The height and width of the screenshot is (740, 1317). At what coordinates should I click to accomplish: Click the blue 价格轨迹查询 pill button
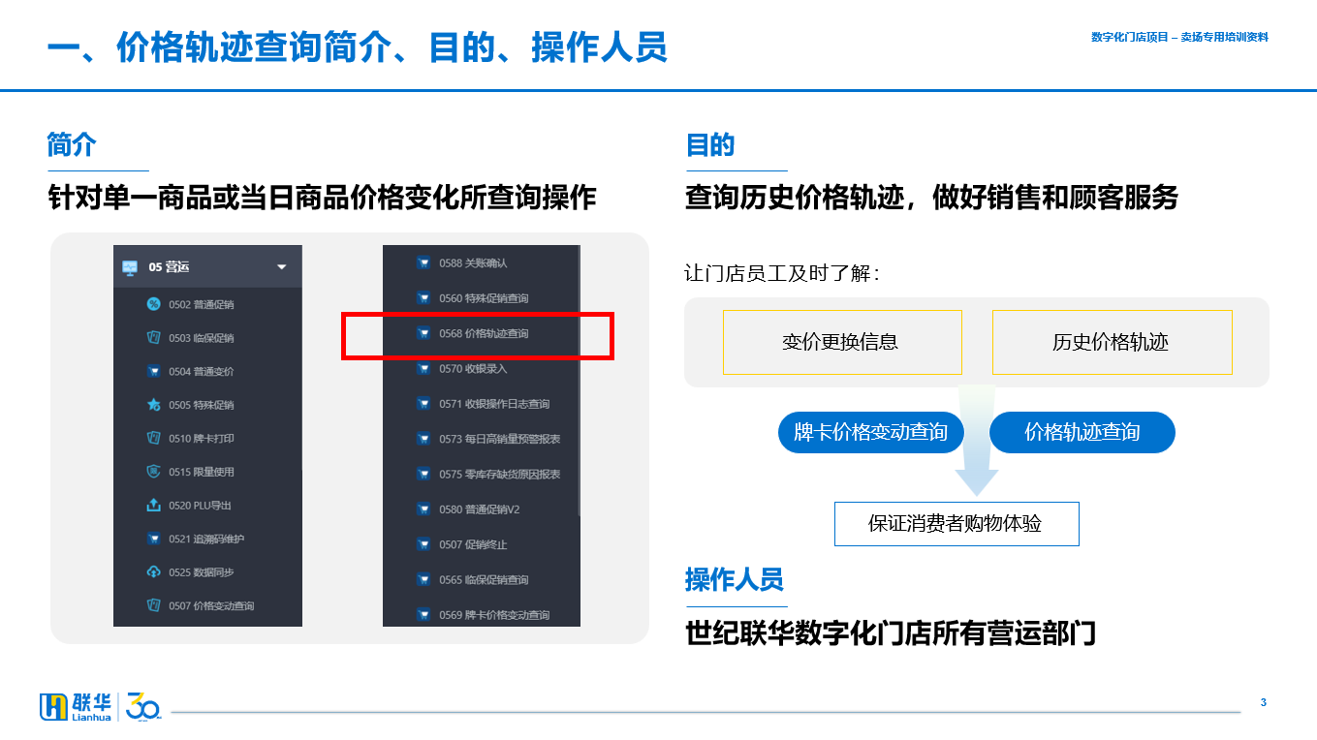(x=1082, y=432)
